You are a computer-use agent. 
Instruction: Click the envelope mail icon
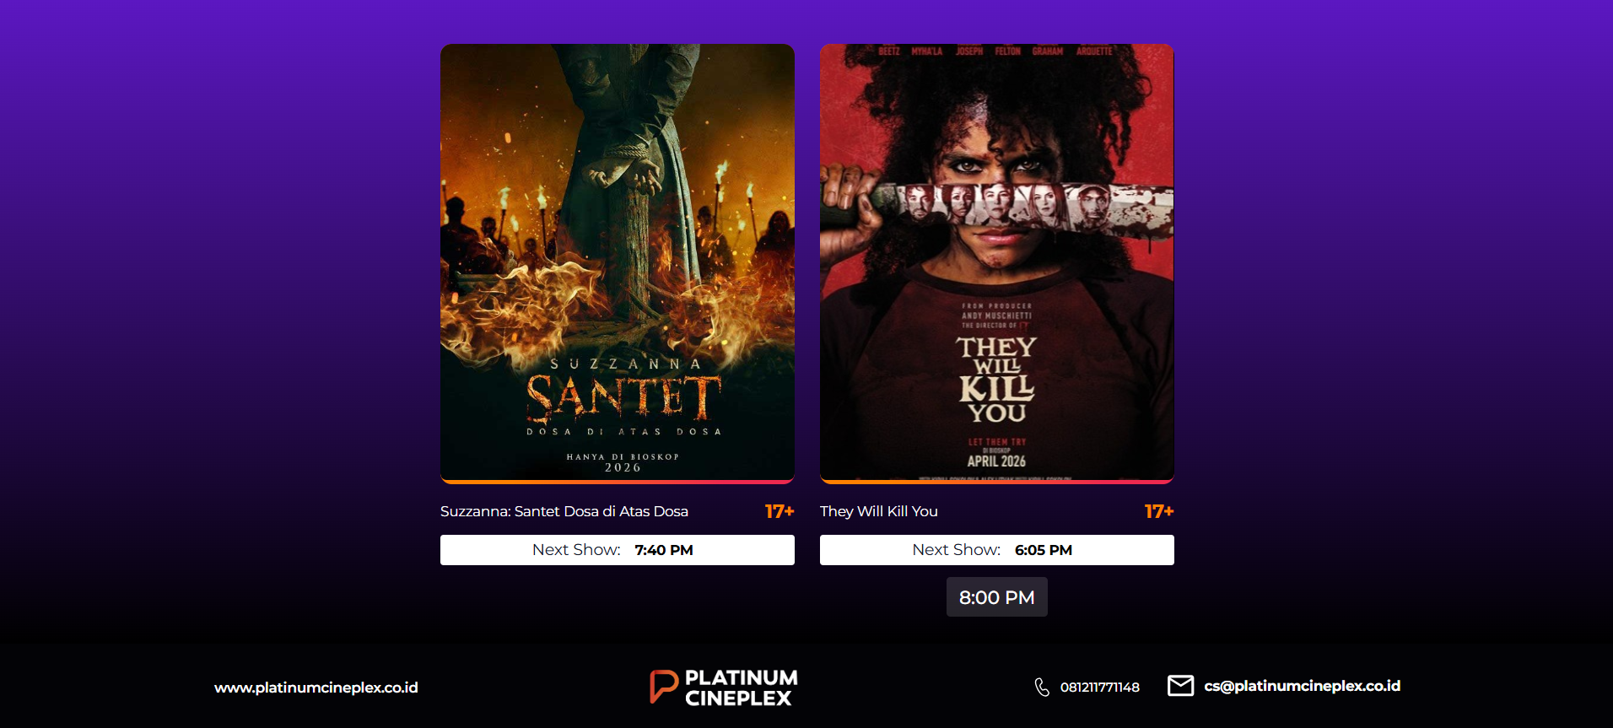pyautogui.click(x=1180, y=686)
